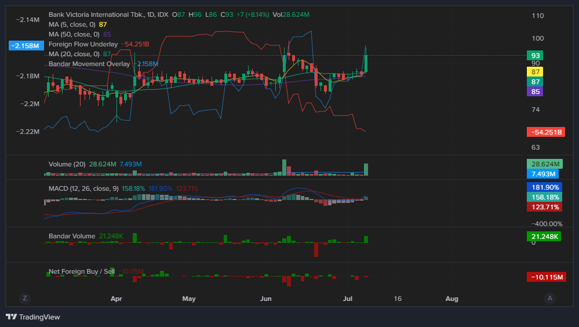Click the red −54.251B foreign flow label
The height and width of the screenshot is (327, 579).
tap(546, 132)
